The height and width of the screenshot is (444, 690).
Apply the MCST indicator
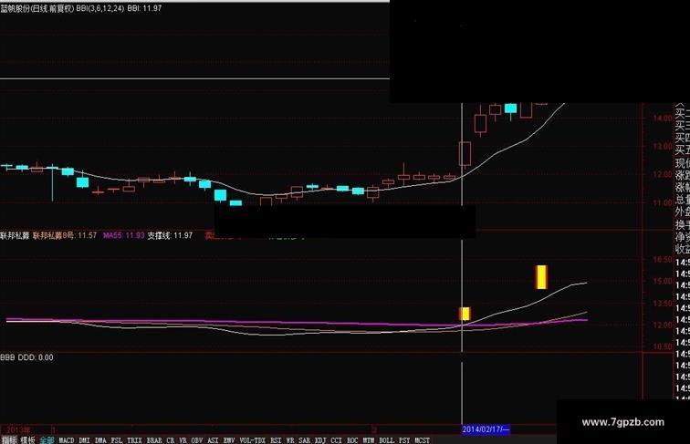[422, 440]
